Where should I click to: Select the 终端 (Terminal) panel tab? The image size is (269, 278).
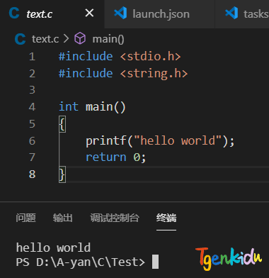[166, 218]
